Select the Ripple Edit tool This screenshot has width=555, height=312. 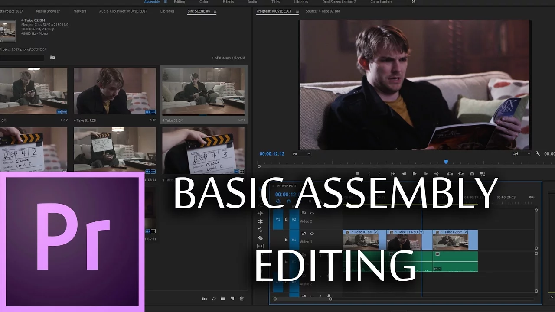click(x=260, y=213)
